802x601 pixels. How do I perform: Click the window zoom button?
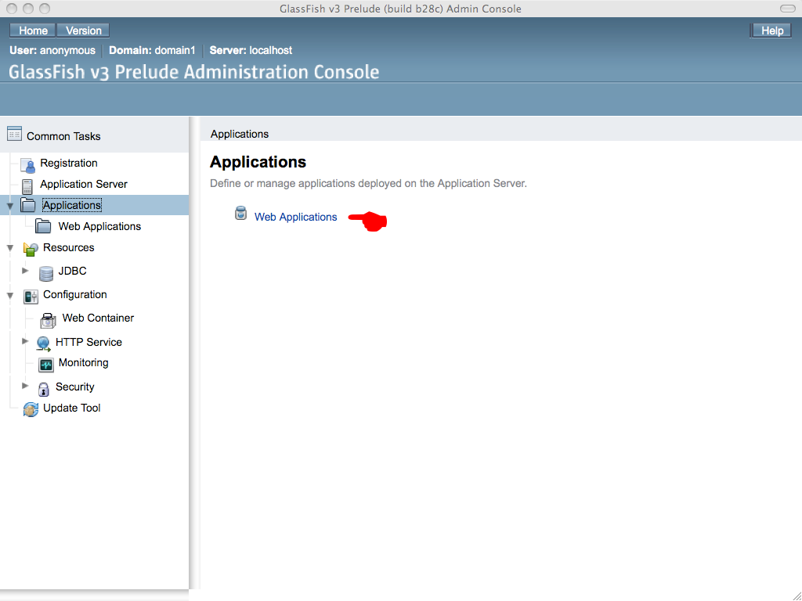(45, 9)
